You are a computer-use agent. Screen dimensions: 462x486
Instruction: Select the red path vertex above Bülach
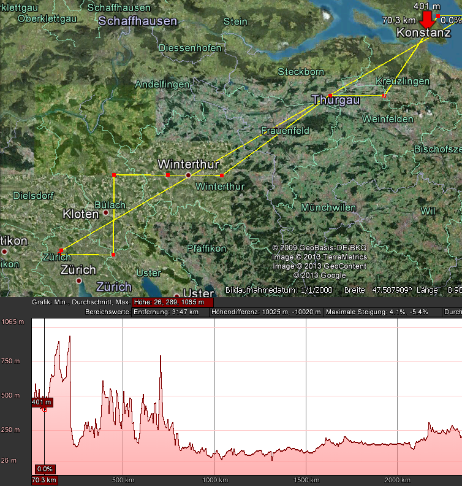coord(114,175)
